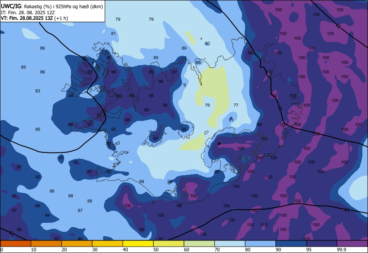Click the '83' humidity value over the ocean
This screenshot has width=368, height=253.
point(38,91)
